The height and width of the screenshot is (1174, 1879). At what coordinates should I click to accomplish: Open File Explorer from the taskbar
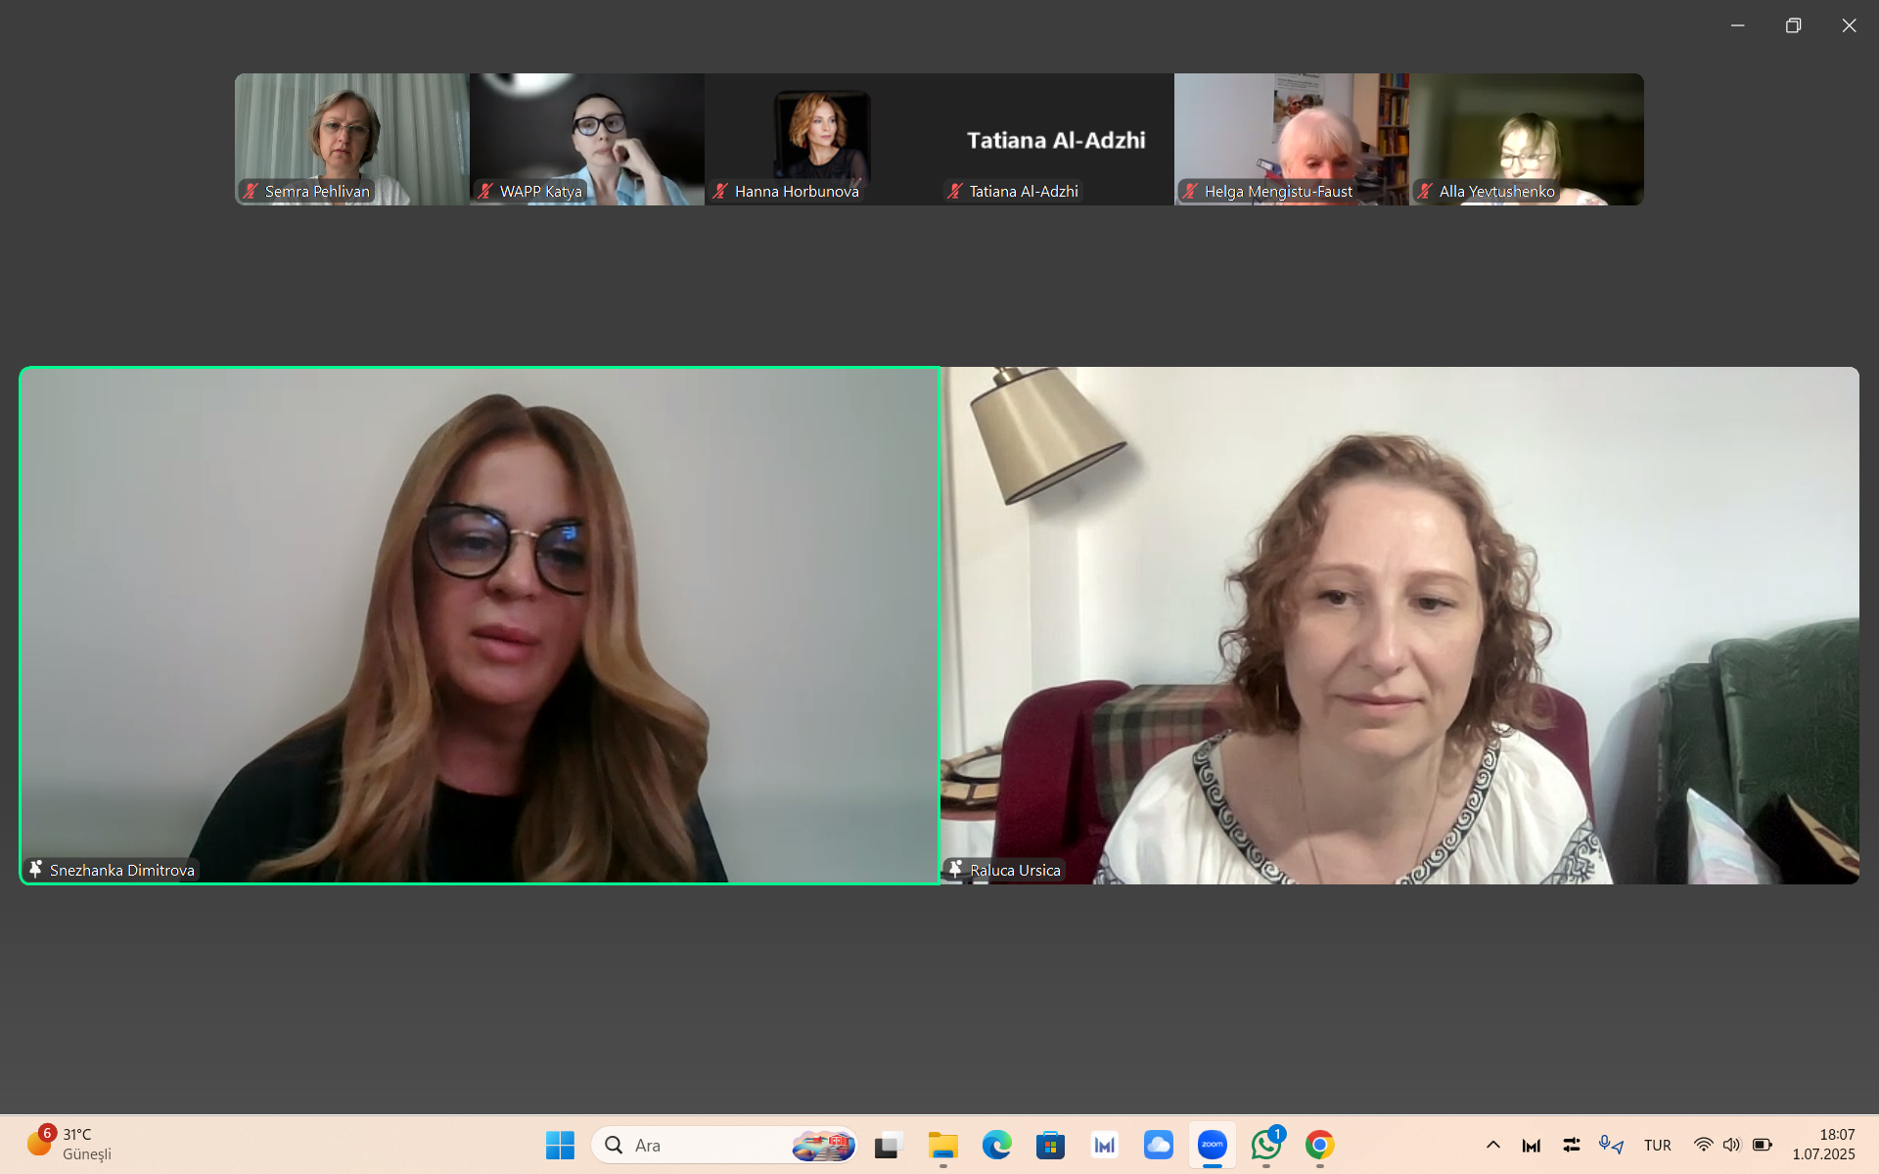click(x=942, y=1145)
